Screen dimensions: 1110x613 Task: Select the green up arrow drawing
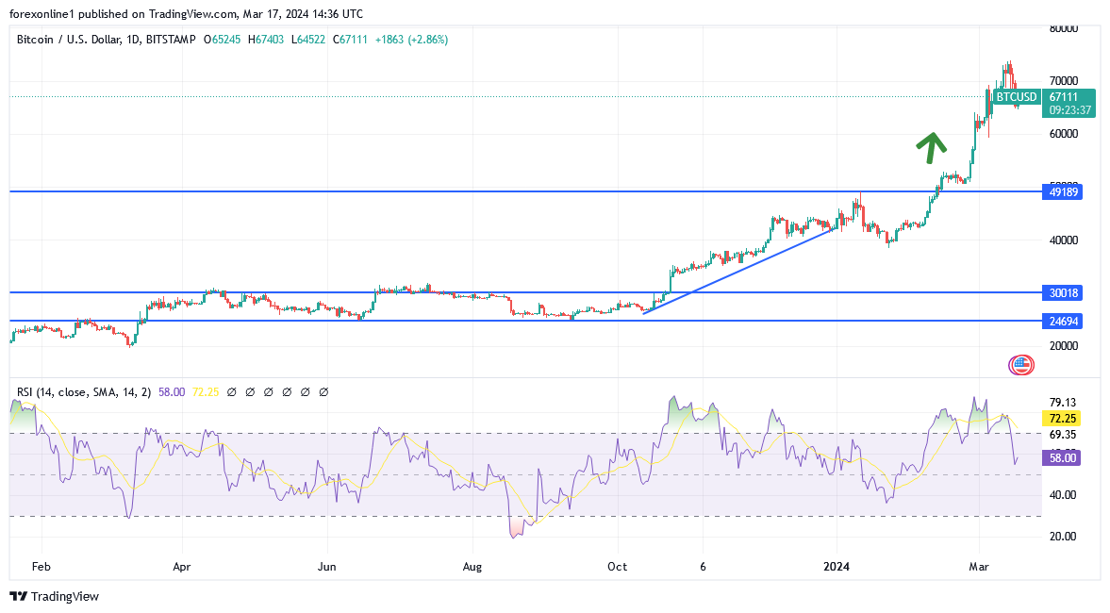tap(932, 147)
